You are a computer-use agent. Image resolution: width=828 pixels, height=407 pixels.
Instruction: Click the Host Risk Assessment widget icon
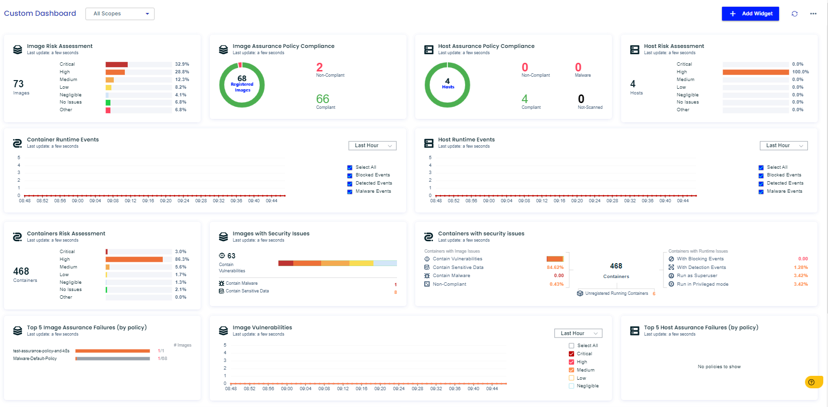(635, 49)
